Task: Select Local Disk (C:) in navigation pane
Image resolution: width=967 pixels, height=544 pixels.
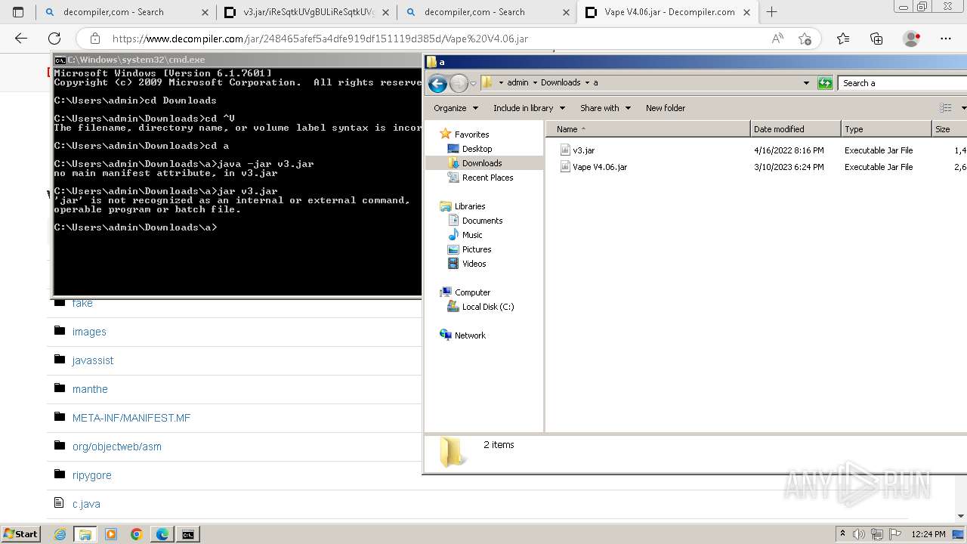Action: point(487,307)
